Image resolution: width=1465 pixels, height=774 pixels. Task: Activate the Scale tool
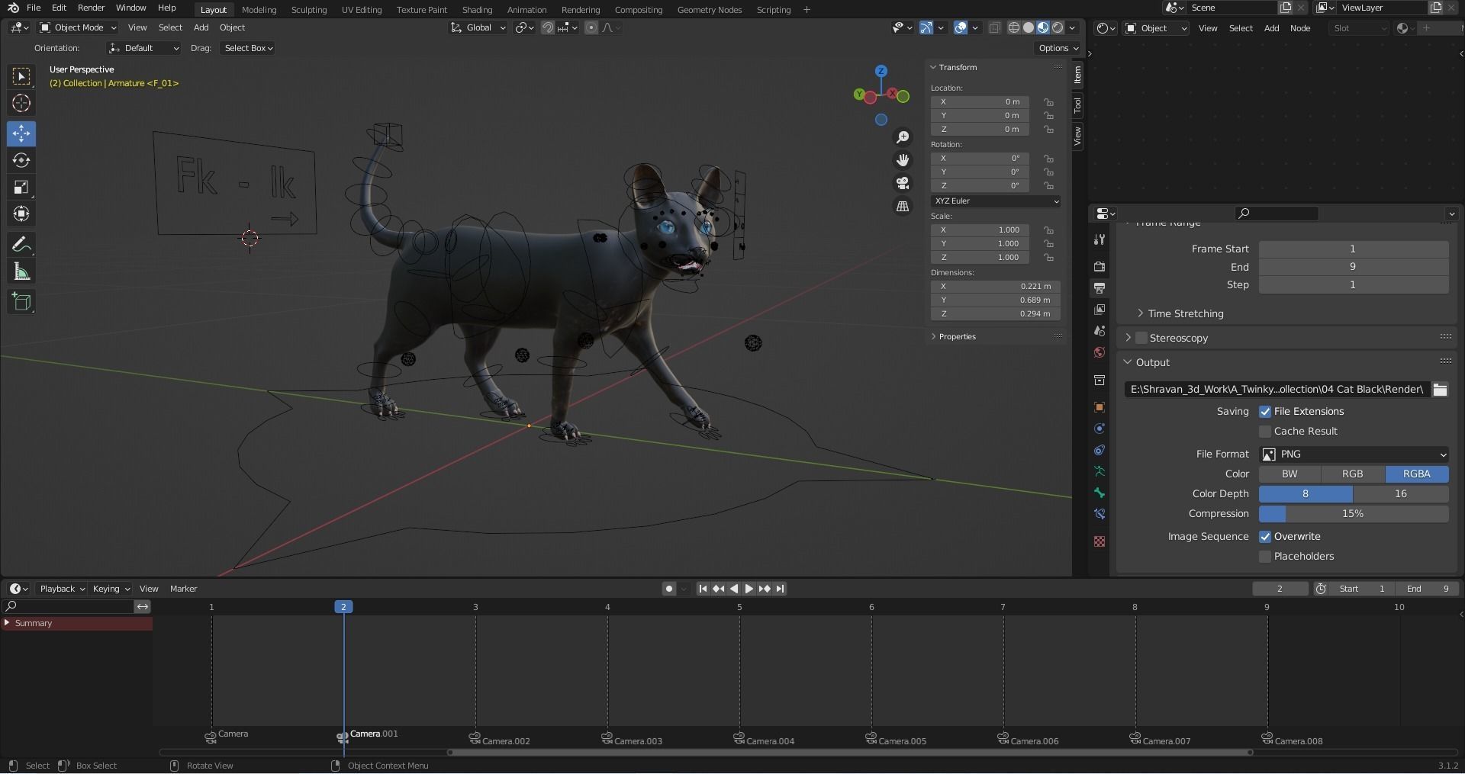tap(21, 187)
